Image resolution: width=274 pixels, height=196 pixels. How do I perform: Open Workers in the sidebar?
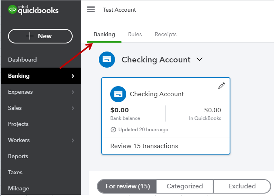[x=40, y=140]
